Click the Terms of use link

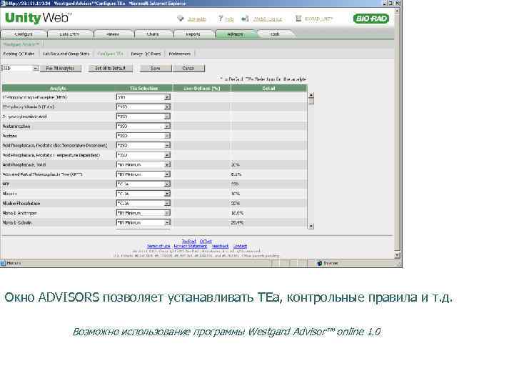click(158, 246)
